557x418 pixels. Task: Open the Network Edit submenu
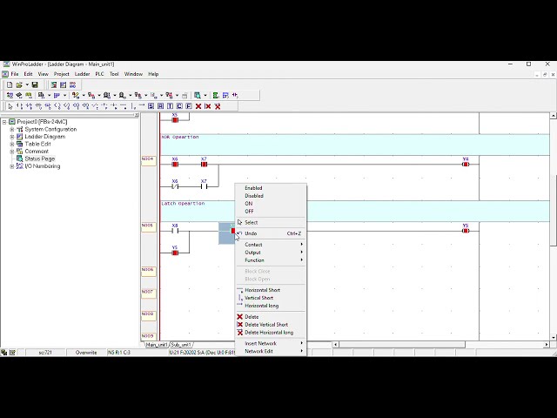pyautogui.click(x=271, y=351)
